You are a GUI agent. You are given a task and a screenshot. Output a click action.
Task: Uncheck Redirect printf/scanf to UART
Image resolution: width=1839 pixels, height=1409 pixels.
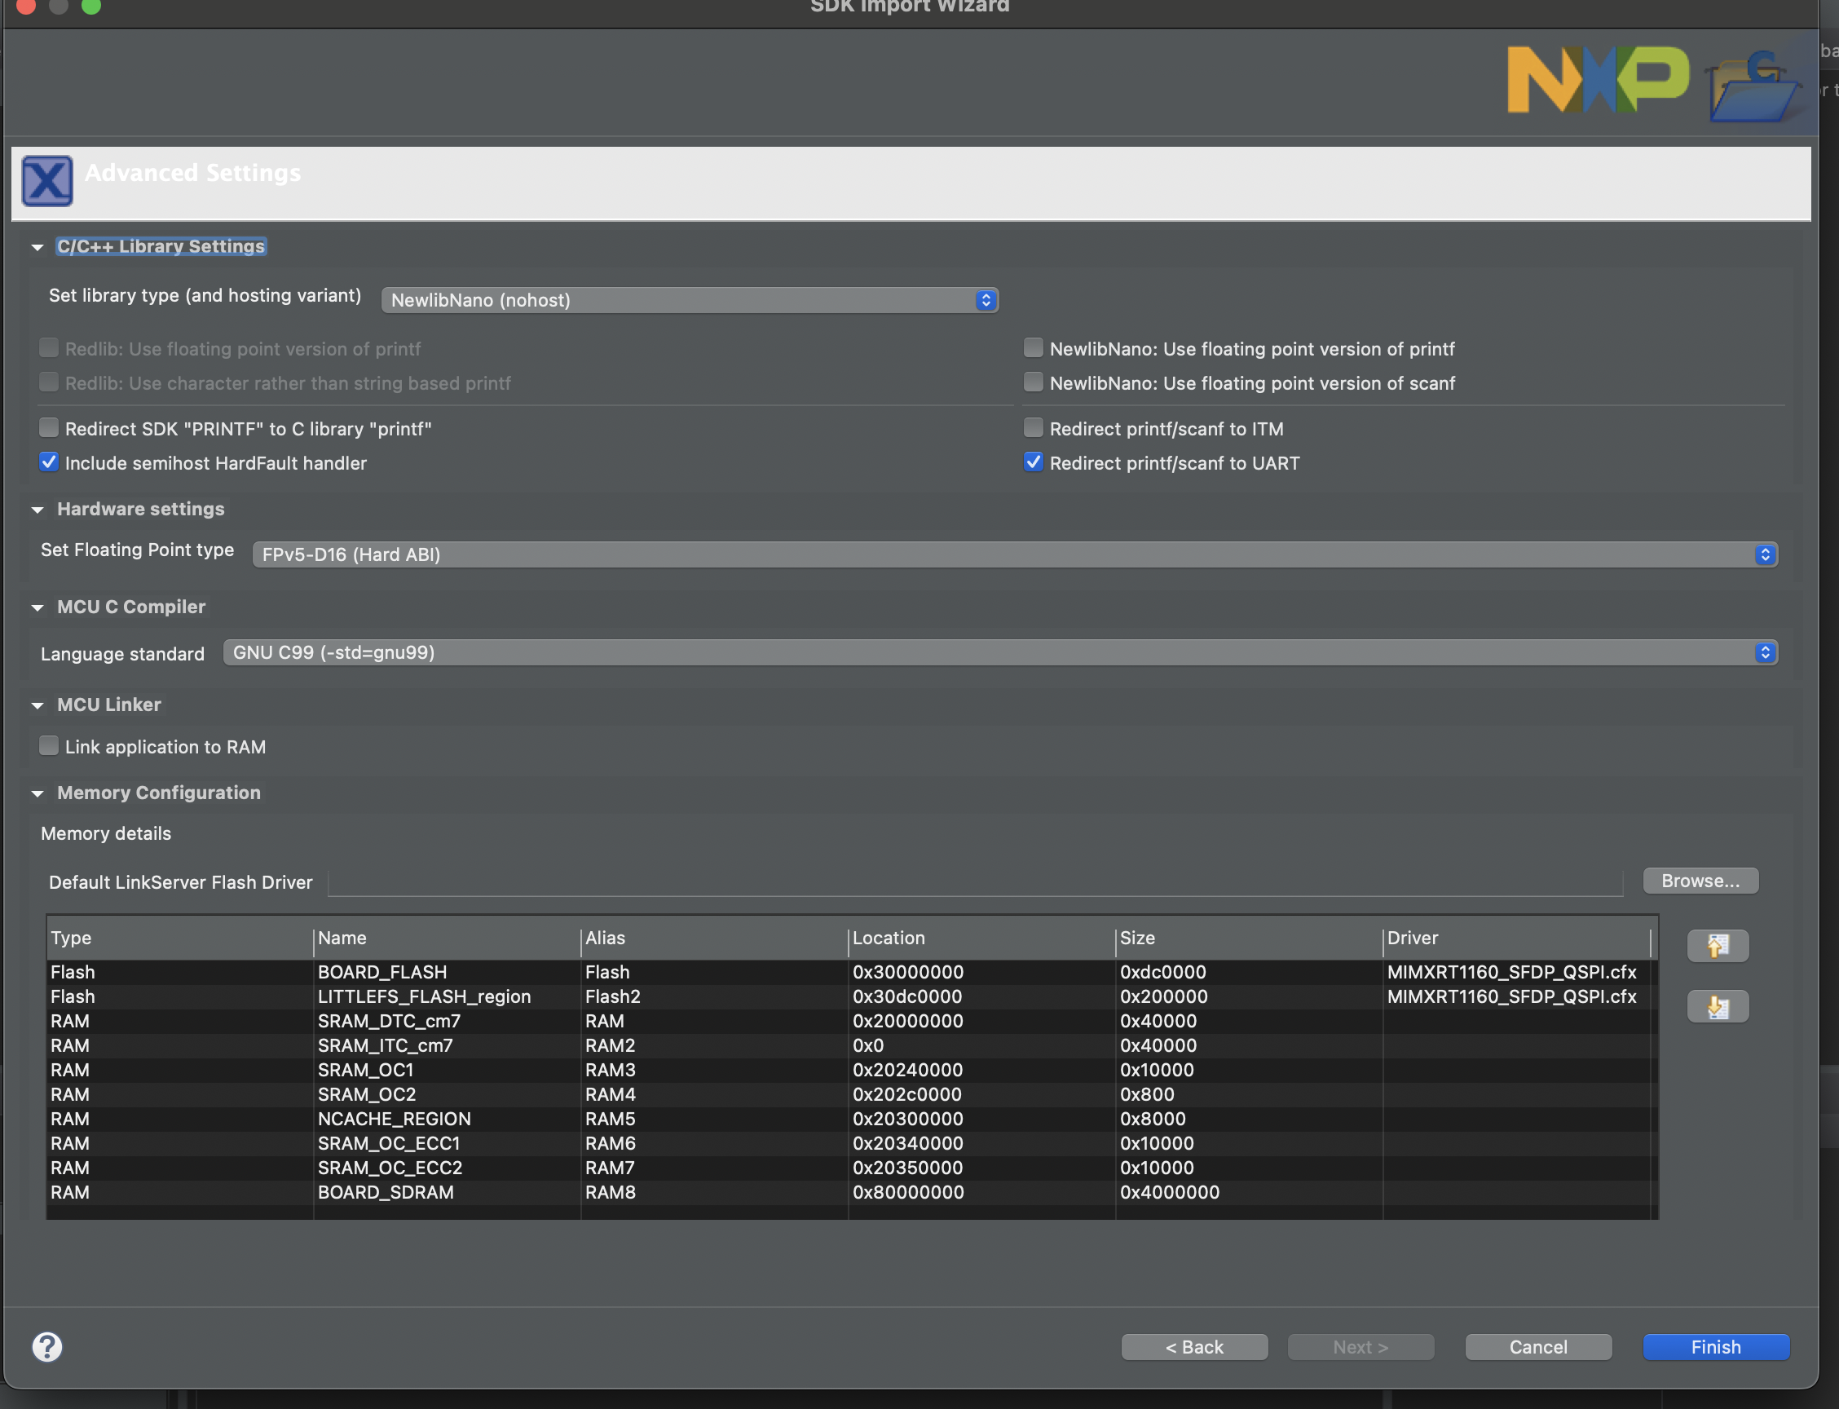pos(1032,462)
